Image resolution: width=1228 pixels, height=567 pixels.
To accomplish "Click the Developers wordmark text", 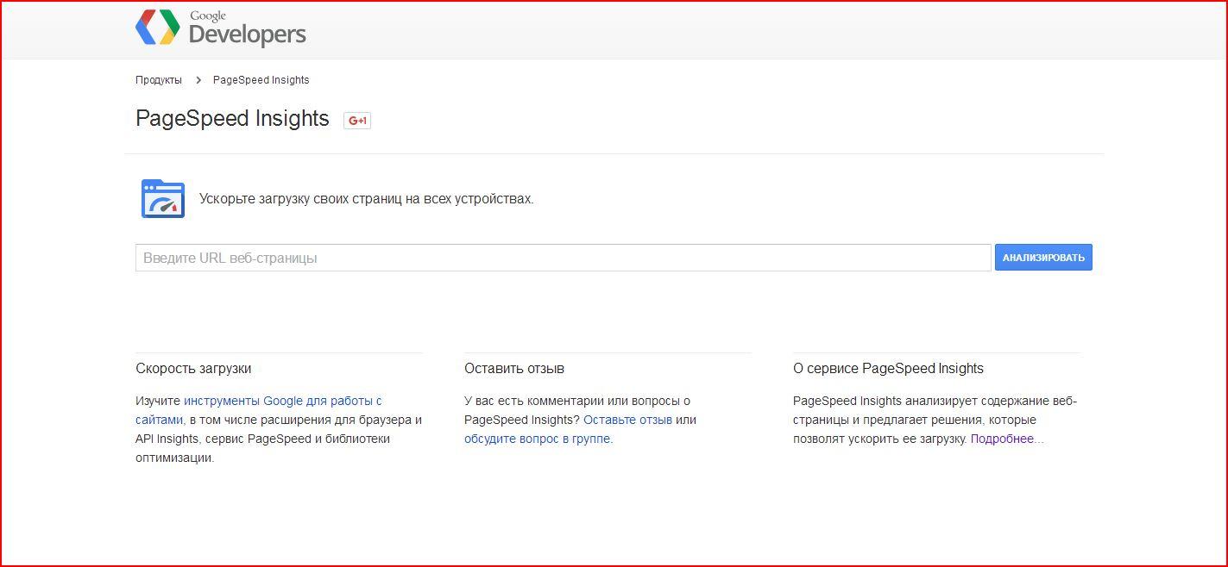I will pyautogui.click(x=247, y=34).
